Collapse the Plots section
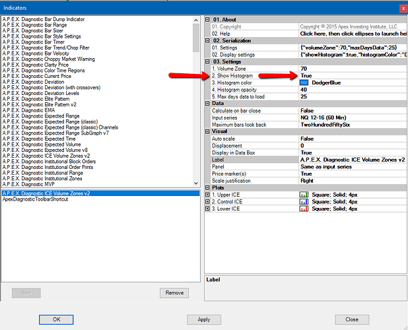Viewport: 408px width, 330px height. 207,187
